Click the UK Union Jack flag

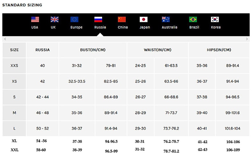(55, 19)
